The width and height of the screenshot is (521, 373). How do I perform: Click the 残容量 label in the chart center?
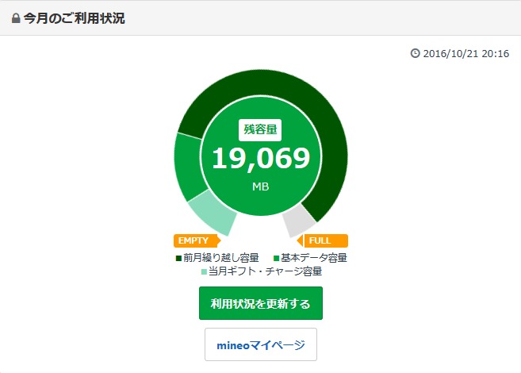[260, 129]
